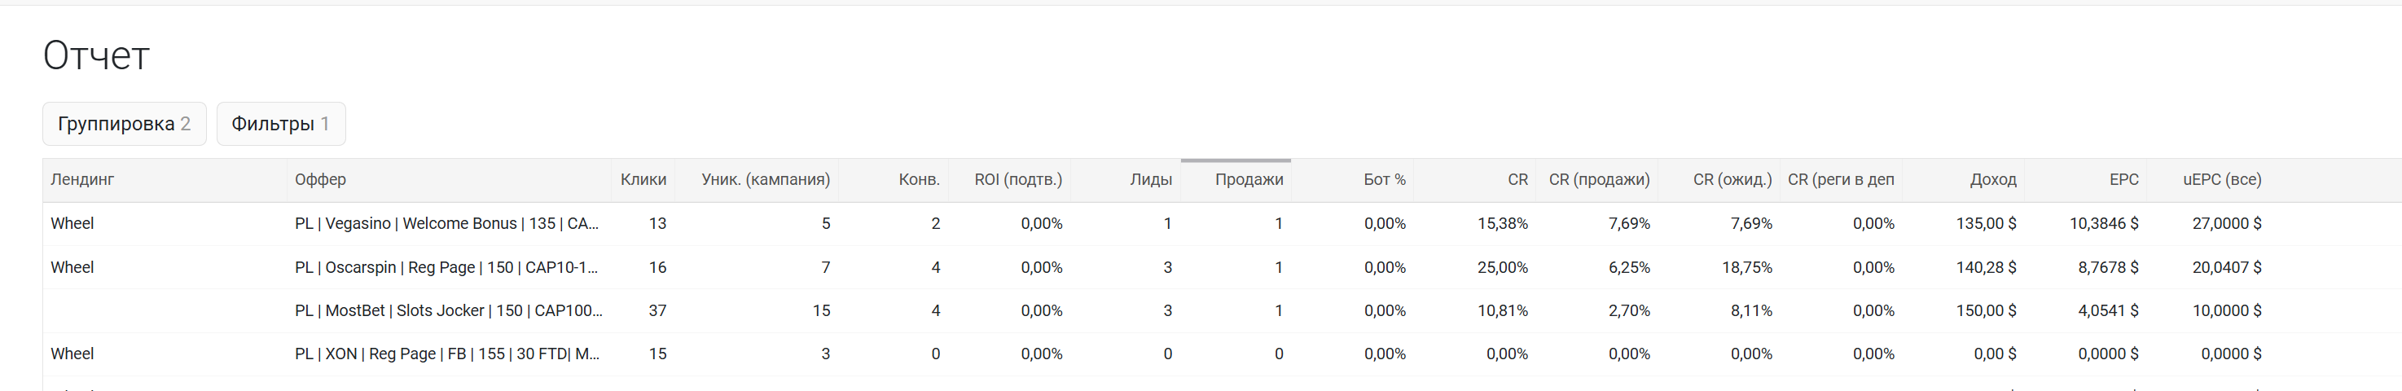This screenshot has height=391, width=2402.
Task: Sort by ROI (подтв.) column
Action: tap(1018, 179)
